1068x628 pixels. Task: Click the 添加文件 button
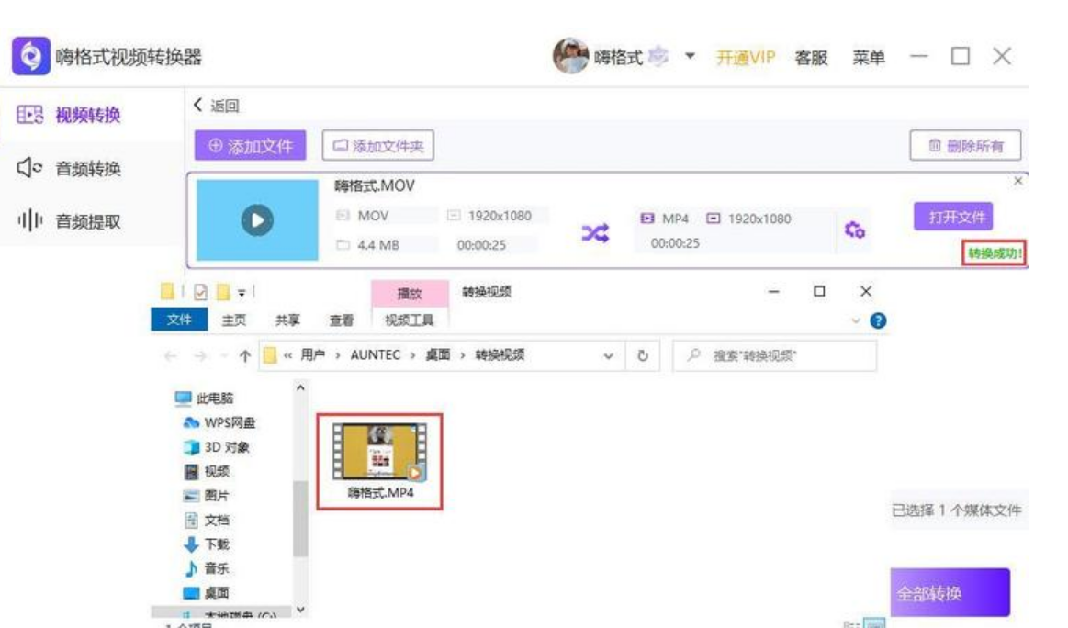click(250, 145)
